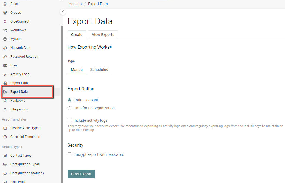Enable Include activity logs

[69, 120]
